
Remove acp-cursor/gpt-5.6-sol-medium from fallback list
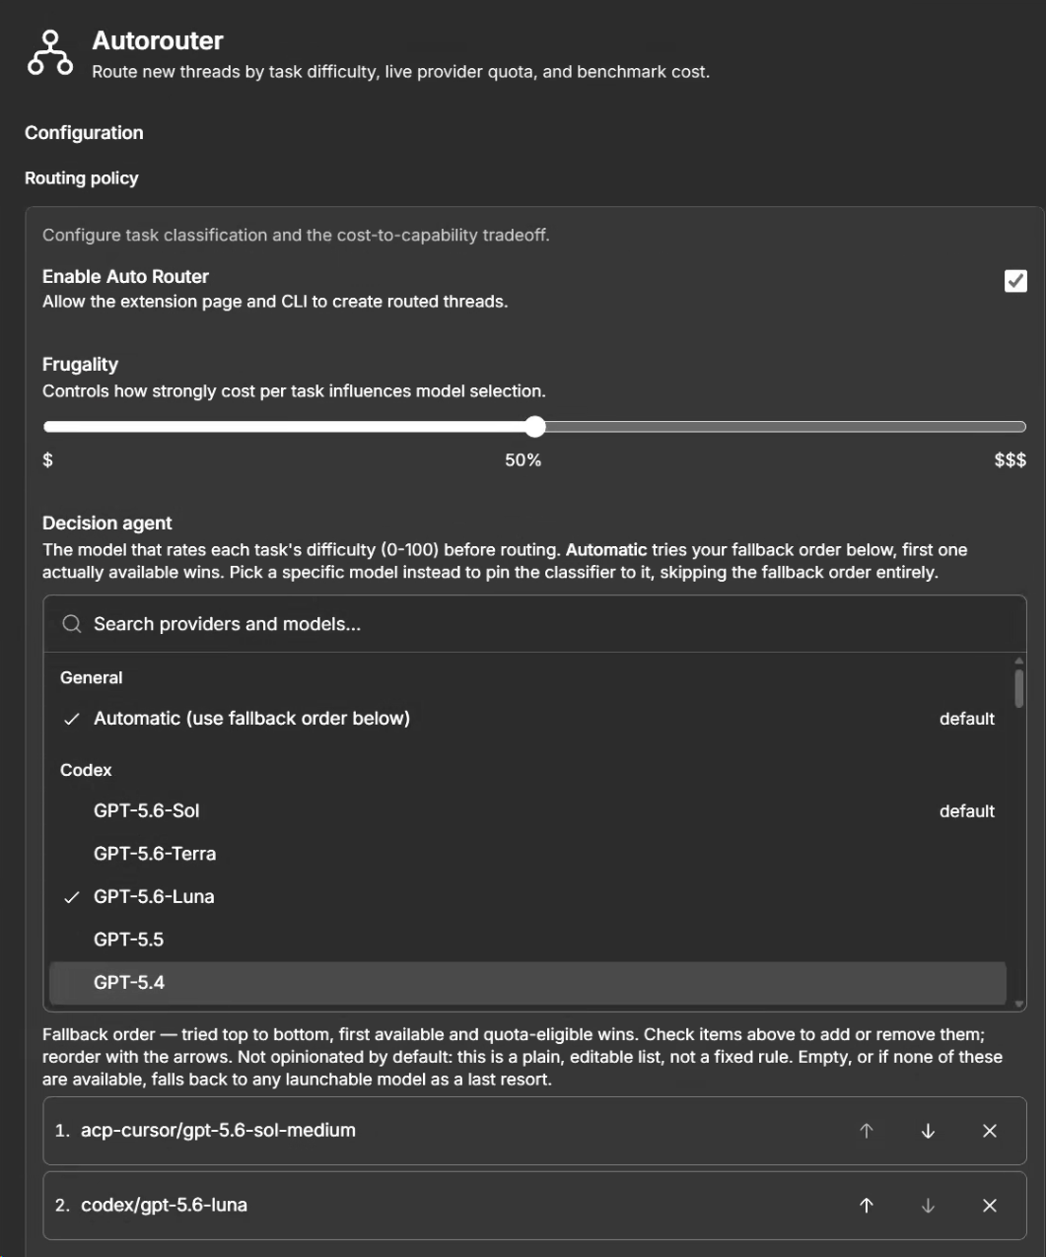tap(990, 1131)
